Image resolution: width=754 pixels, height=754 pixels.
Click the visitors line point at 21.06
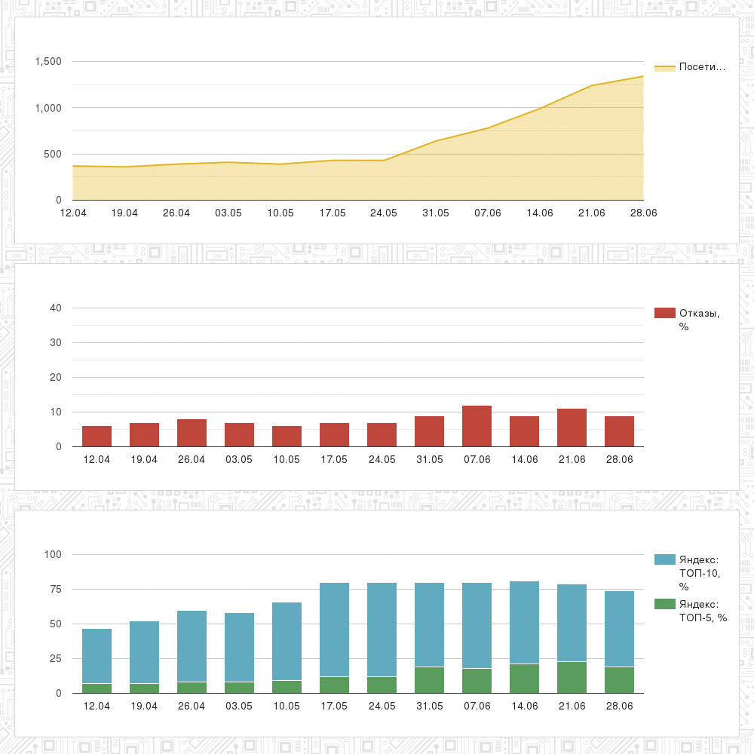(591, 86)
